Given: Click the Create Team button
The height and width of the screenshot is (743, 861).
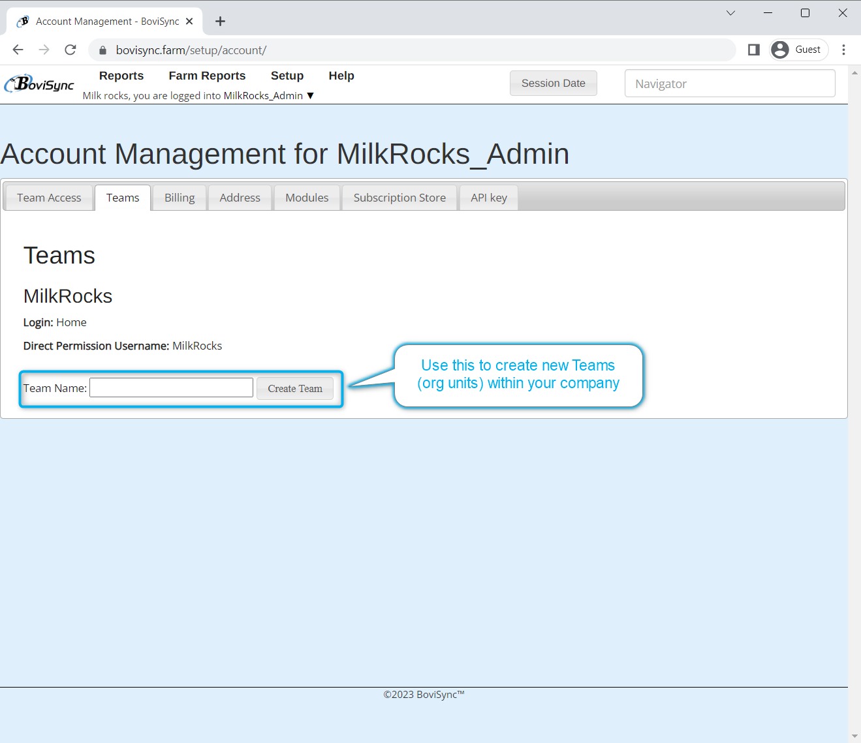Looking at the screenshot, I should pos(295,388).
